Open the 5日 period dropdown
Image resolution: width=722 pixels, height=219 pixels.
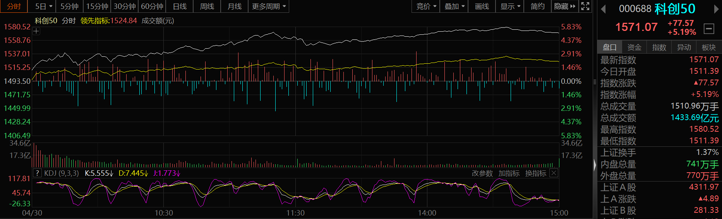click(x=43, y=6)
